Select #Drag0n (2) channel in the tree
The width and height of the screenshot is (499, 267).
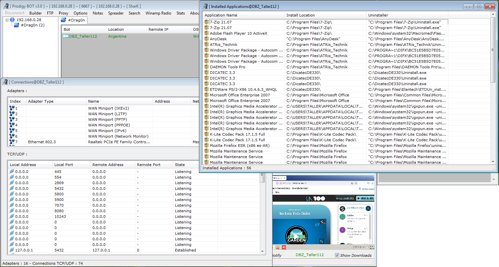[32, 25]
